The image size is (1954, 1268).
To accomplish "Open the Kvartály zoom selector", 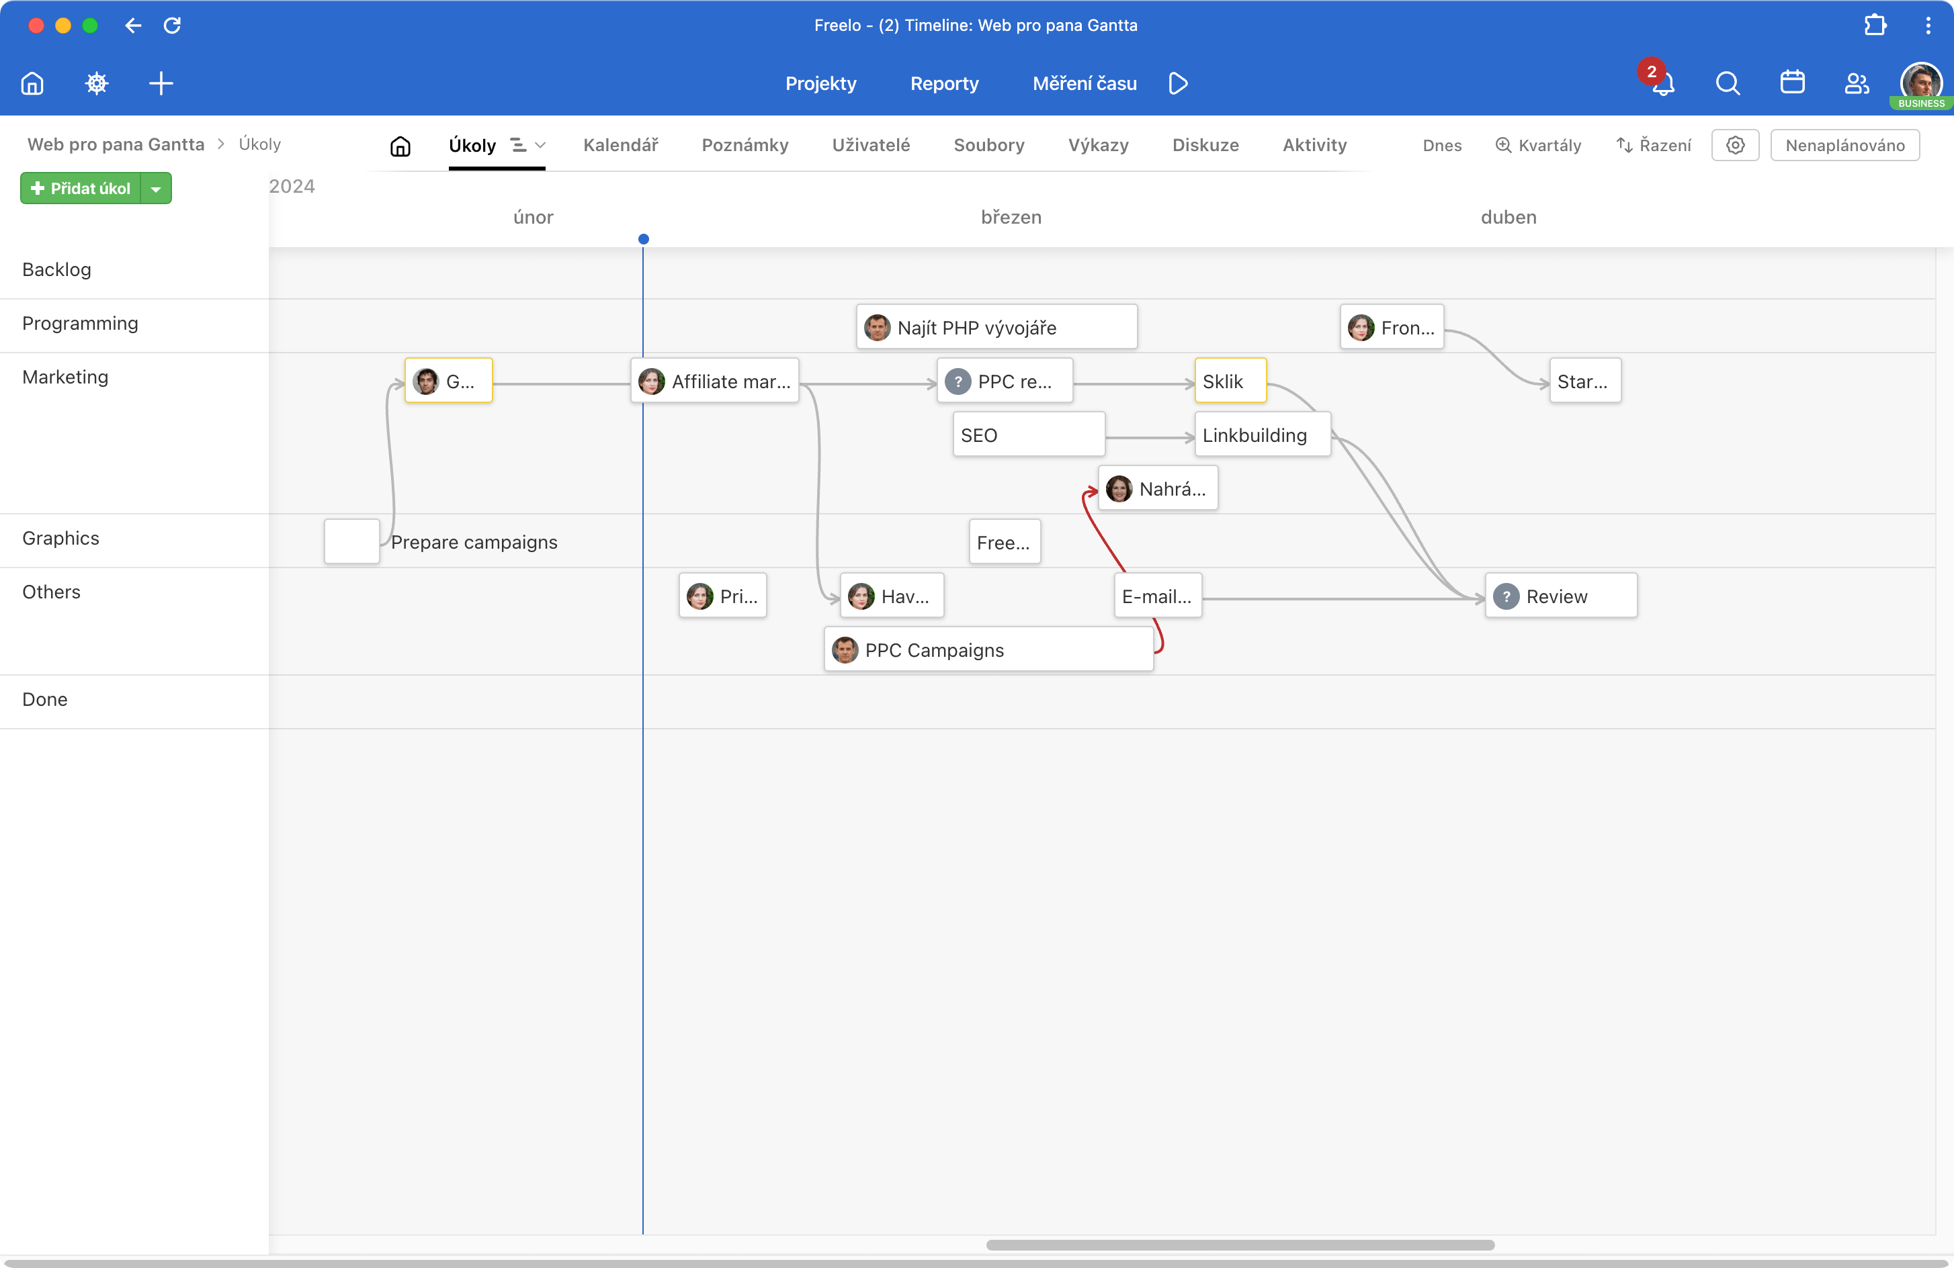I will point(1538,145).
